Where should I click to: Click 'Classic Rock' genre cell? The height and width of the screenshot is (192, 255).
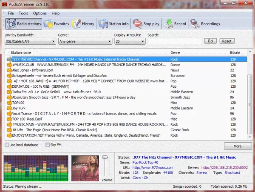pos(180,130)
